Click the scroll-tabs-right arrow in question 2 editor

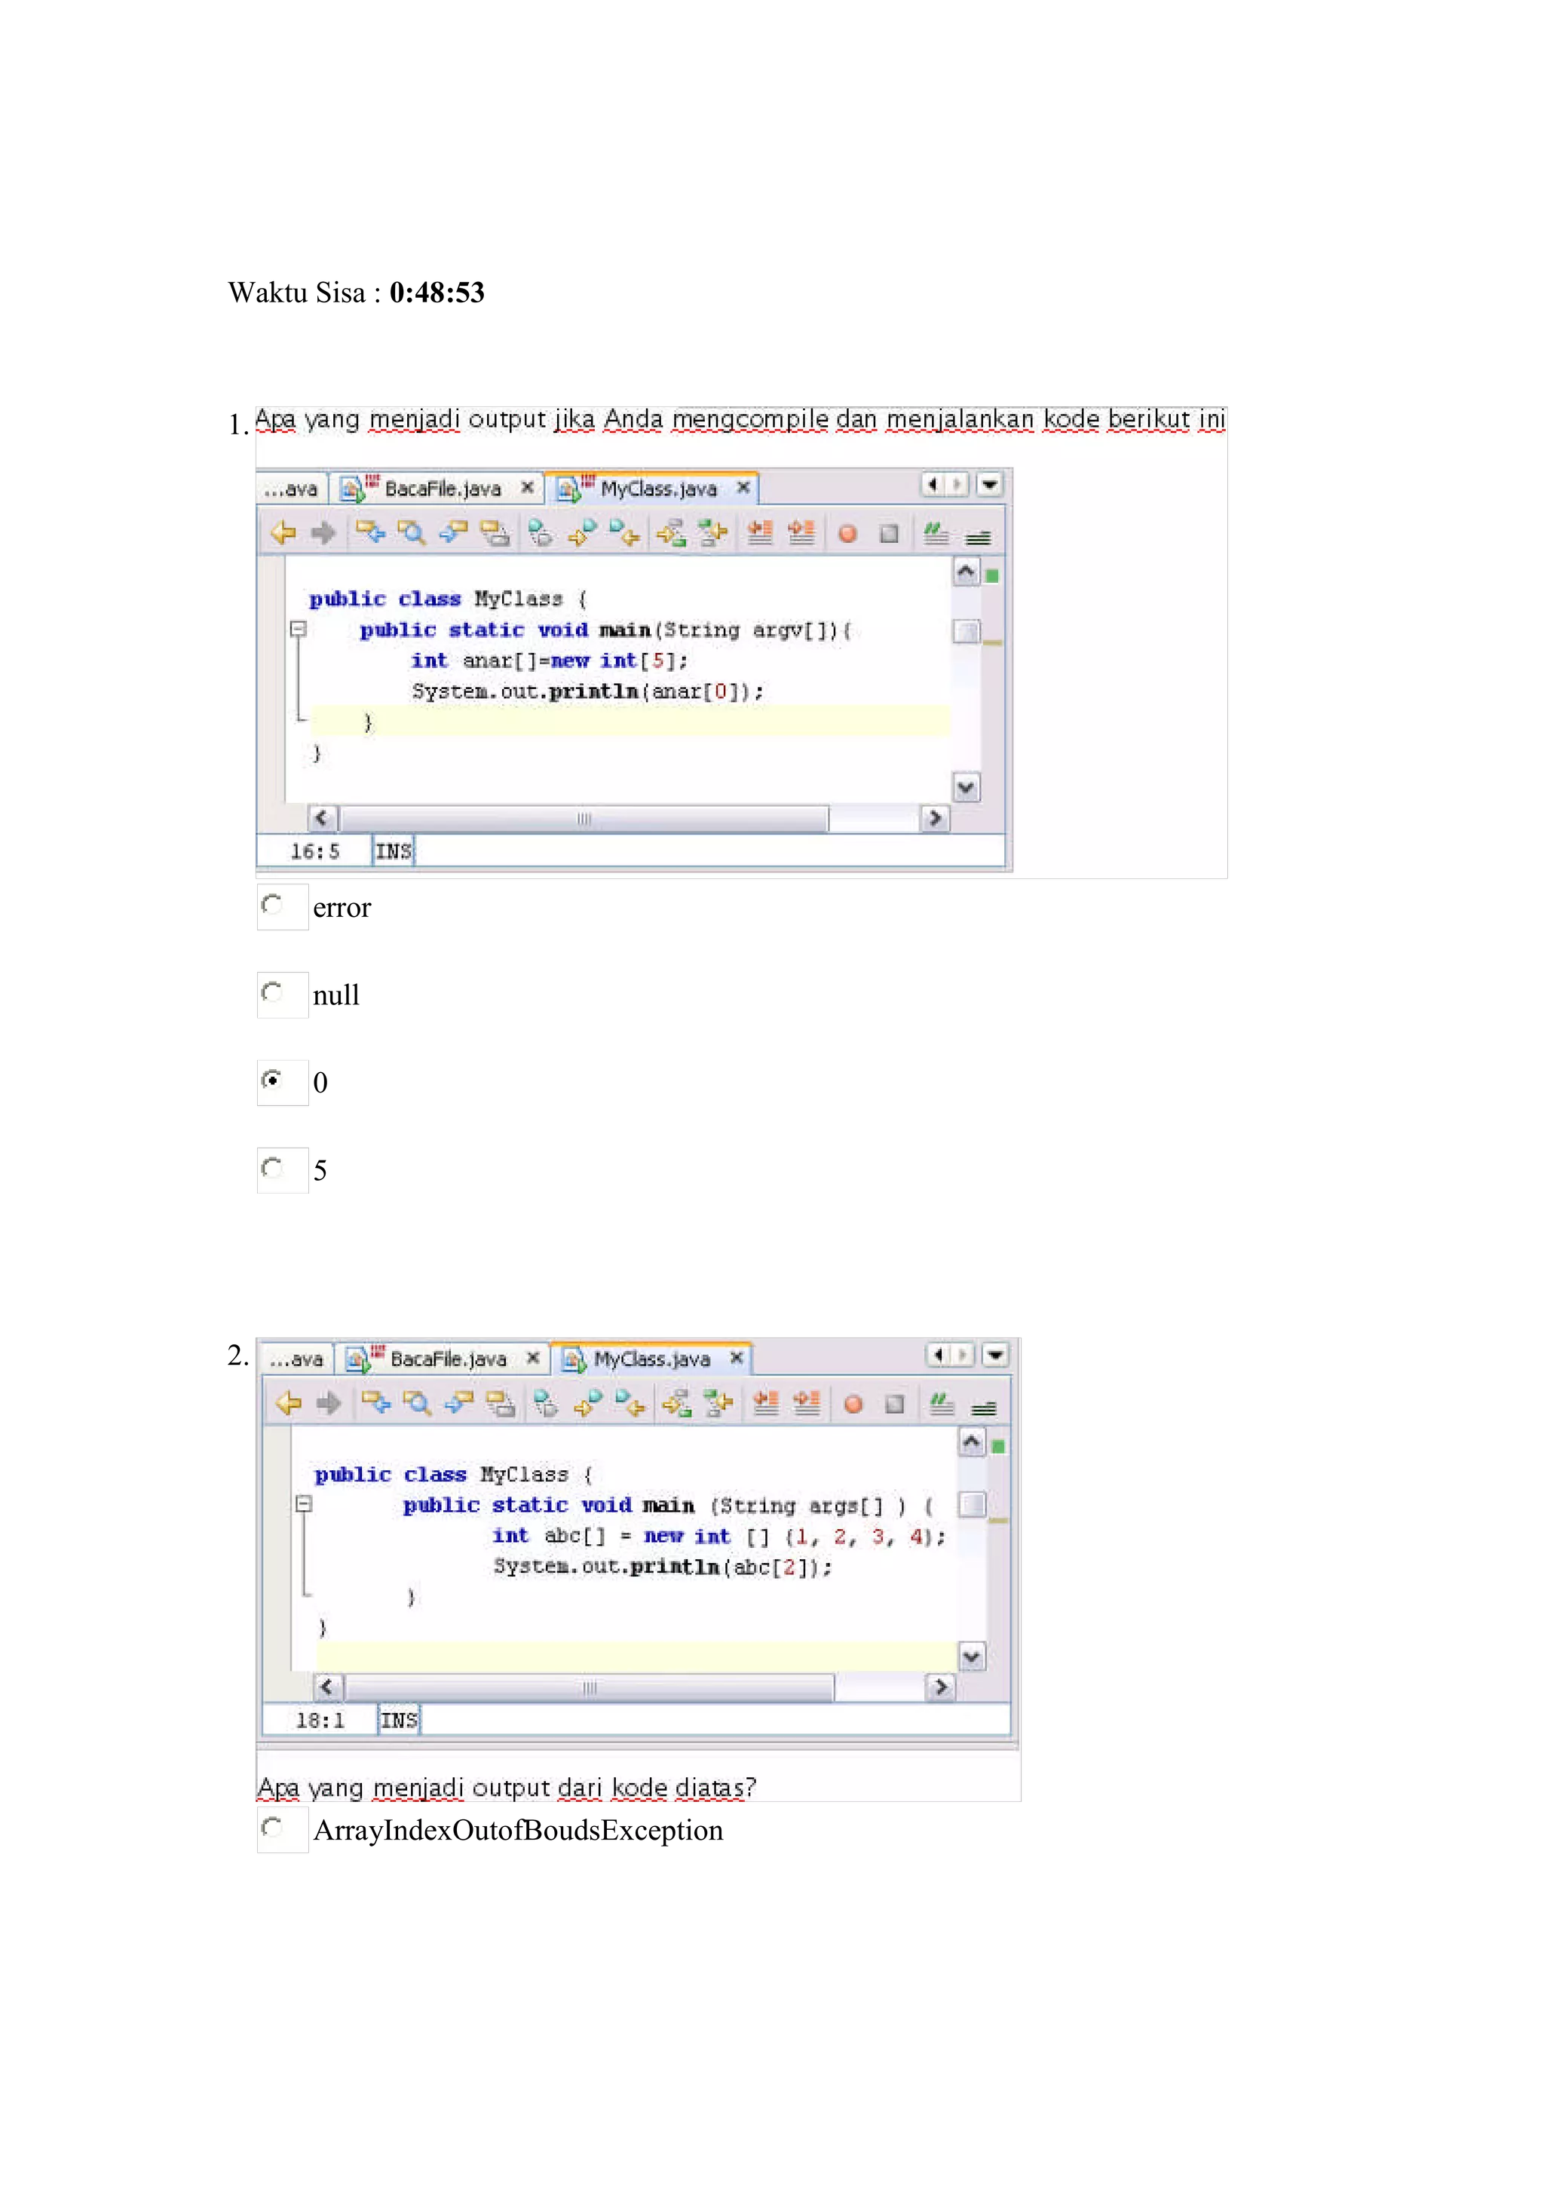(x=963, y=1354)
